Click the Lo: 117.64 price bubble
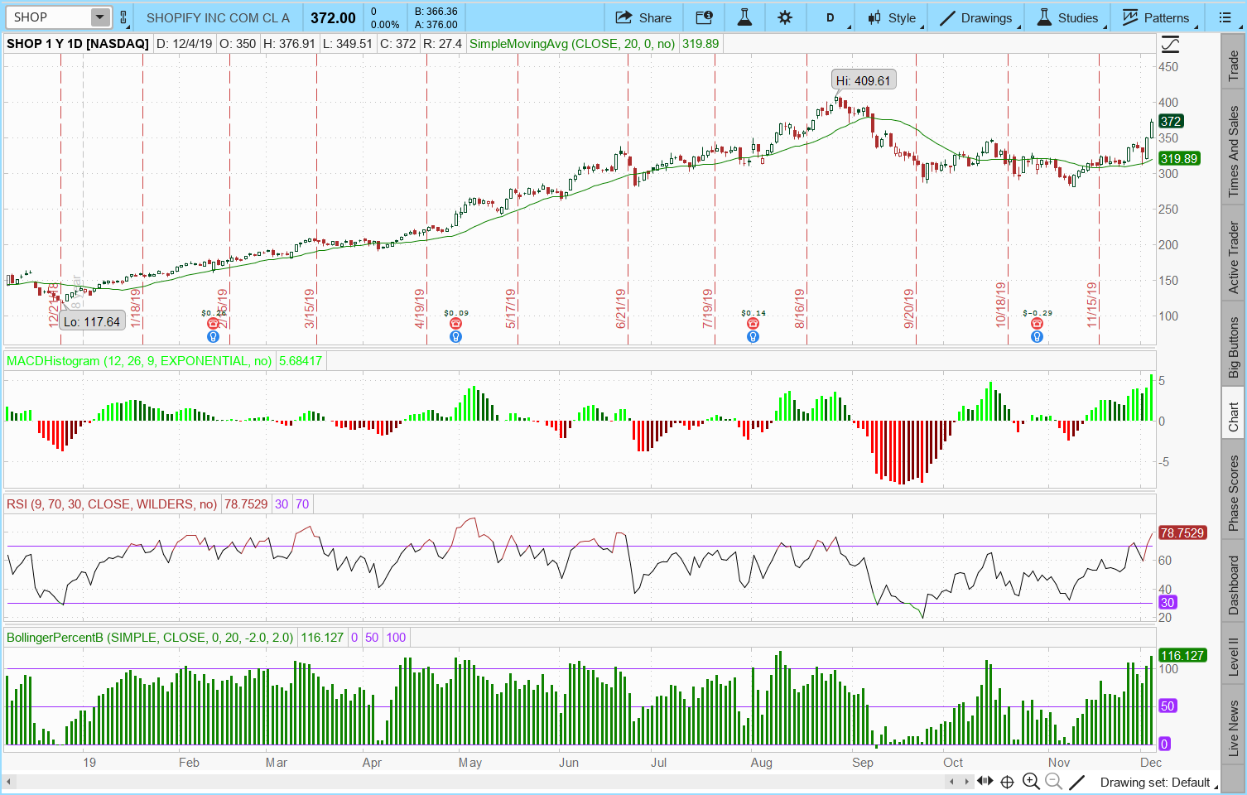1247x795 pixels. (x=92, y=322)
